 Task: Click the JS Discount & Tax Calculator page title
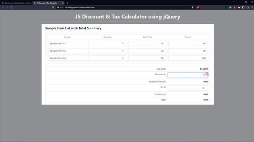coord(127,17)
